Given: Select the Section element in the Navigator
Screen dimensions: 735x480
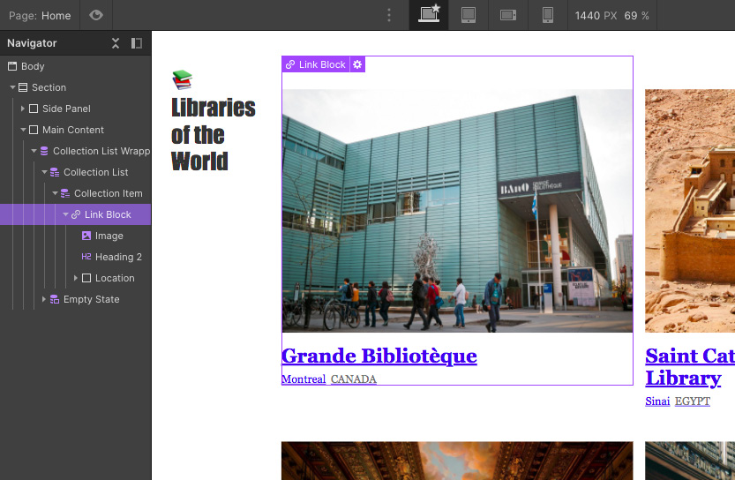Looking at the screenshot, I should (x=49, y=87).
